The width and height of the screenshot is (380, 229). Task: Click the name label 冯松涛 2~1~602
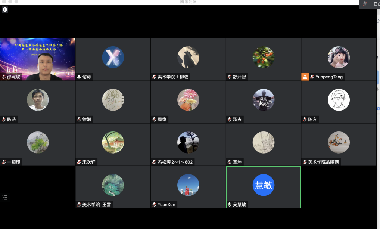(x=175, y=162)
